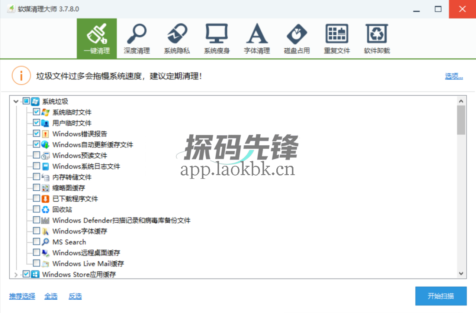This screenshot has height=313, width=476.
Task: Click the 回收站 recycle bin icon
Action: (45, 209)
